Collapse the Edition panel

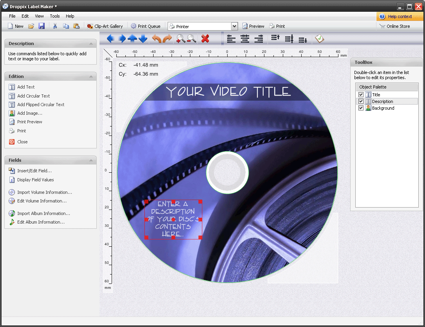(91, 77)
